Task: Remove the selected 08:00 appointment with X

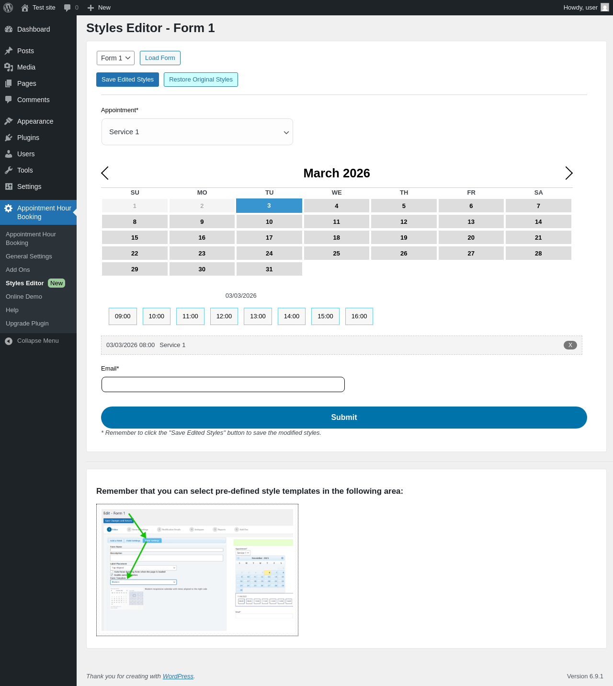Action: pos(570,345)
